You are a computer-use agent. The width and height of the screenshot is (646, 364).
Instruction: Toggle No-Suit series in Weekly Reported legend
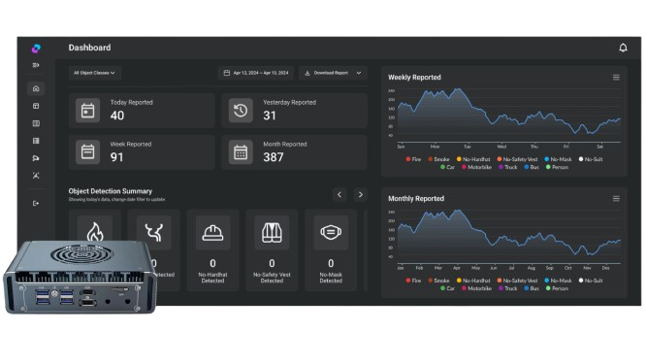pyautogui.click(x=591, y=159)
